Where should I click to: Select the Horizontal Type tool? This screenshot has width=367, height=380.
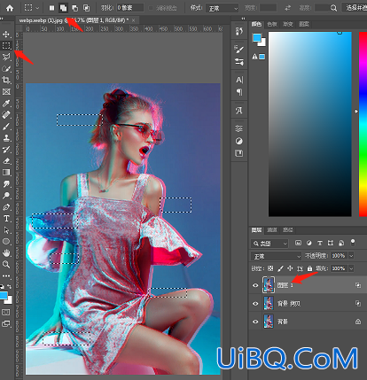click(6, 219)
